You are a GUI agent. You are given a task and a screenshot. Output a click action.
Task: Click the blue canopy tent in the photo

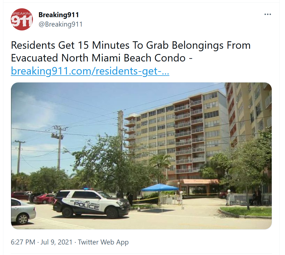tap(160, 187)
